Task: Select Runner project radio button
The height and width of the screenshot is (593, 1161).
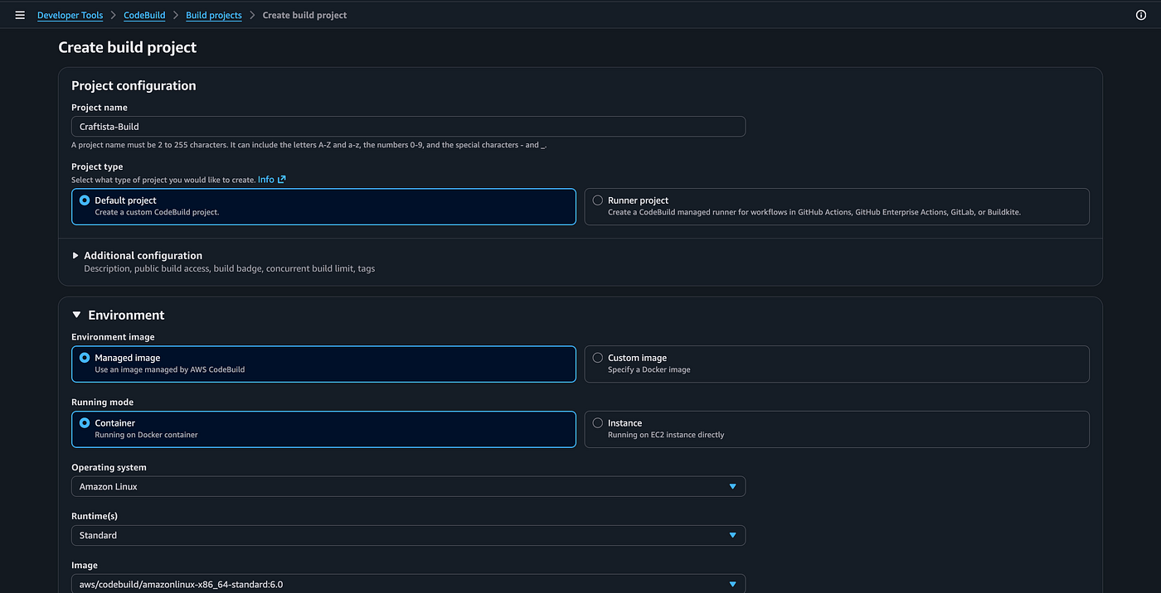Action: click(x=597, y=200)
